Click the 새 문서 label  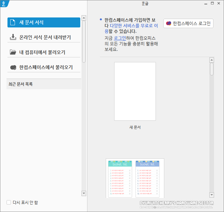point(135,127)
